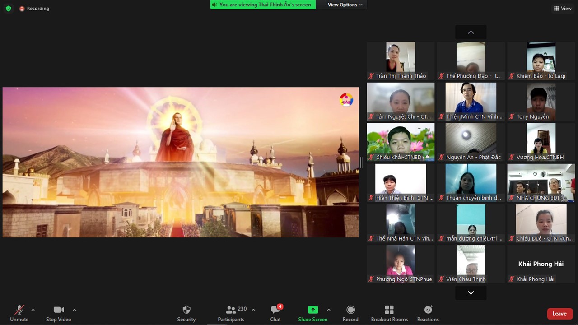Viewport: 578px width, 325px height.
Task: Select Hiền Thiện Bình video tile
Action: pyautogui.click(x=401, y=183)
